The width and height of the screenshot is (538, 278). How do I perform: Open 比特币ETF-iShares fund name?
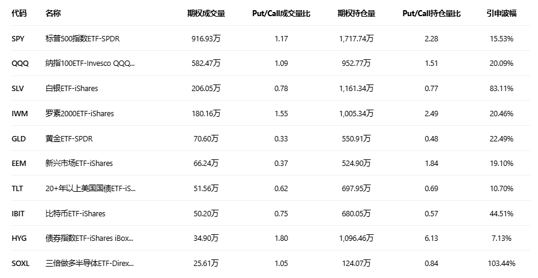point(75,213)
